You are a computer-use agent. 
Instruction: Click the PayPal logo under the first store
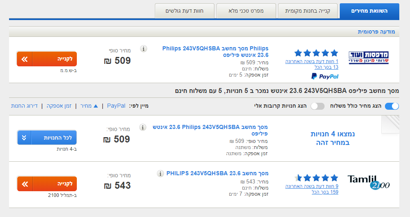click(x=325, y=76)
